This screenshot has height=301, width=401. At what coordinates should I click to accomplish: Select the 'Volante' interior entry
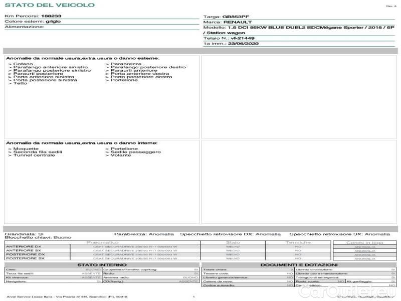(121, 155)
